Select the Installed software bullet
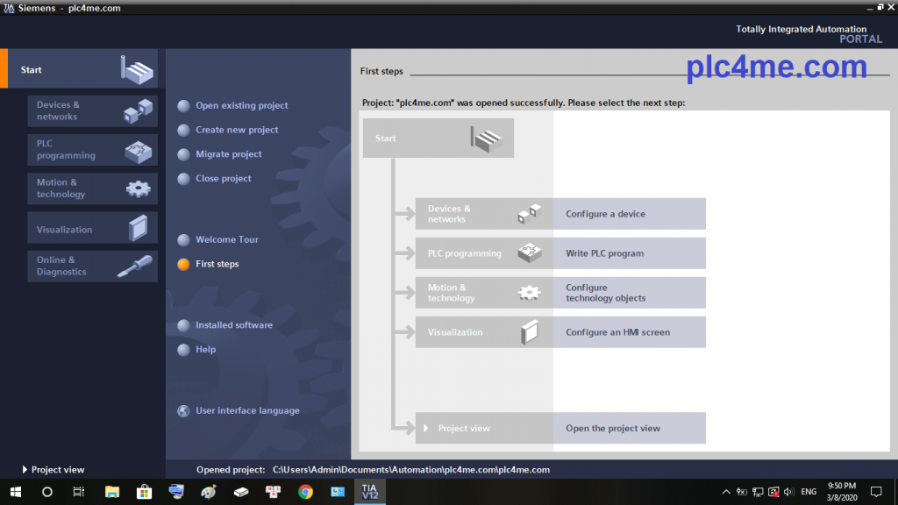898x505 pixels. pos(183,325)
